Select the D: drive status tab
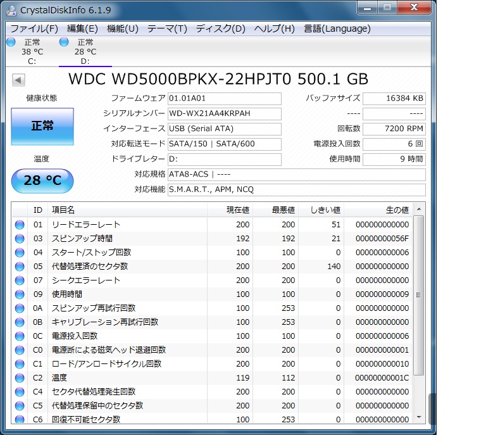 [85, 51]
